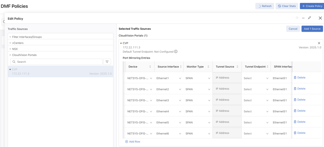Click Add Row below the table
324x147 pixels.
133,142
